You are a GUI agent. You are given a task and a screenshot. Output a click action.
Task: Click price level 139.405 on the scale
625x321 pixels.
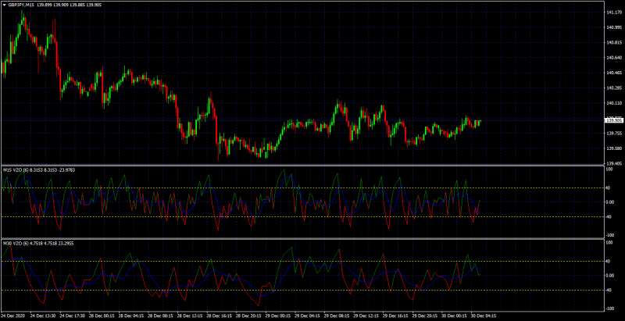pyautogui.click(x=614, y=163)
